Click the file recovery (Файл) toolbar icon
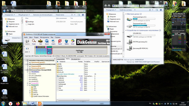 (x=40, y=41)
